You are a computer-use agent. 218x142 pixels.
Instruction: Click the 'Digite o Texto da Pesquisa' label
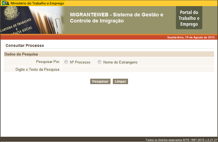[x=38, y=69]
